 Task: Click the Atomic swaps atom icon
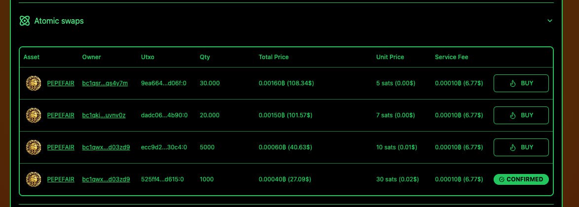(24, 21)
